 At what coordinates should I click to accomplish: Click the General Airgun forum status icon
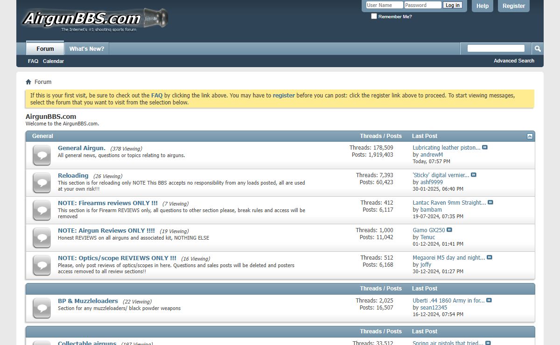pyautogui.click(x=42, y=155)
